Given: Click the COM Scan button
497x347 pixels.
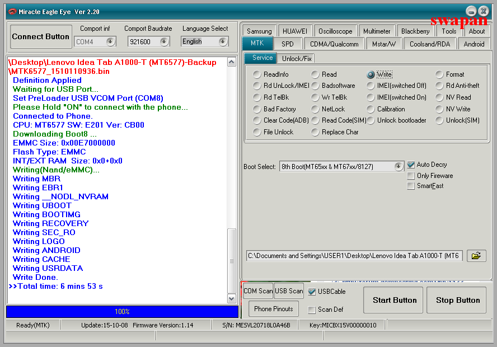Looking at the screenshot, I should tap(258, 291).
